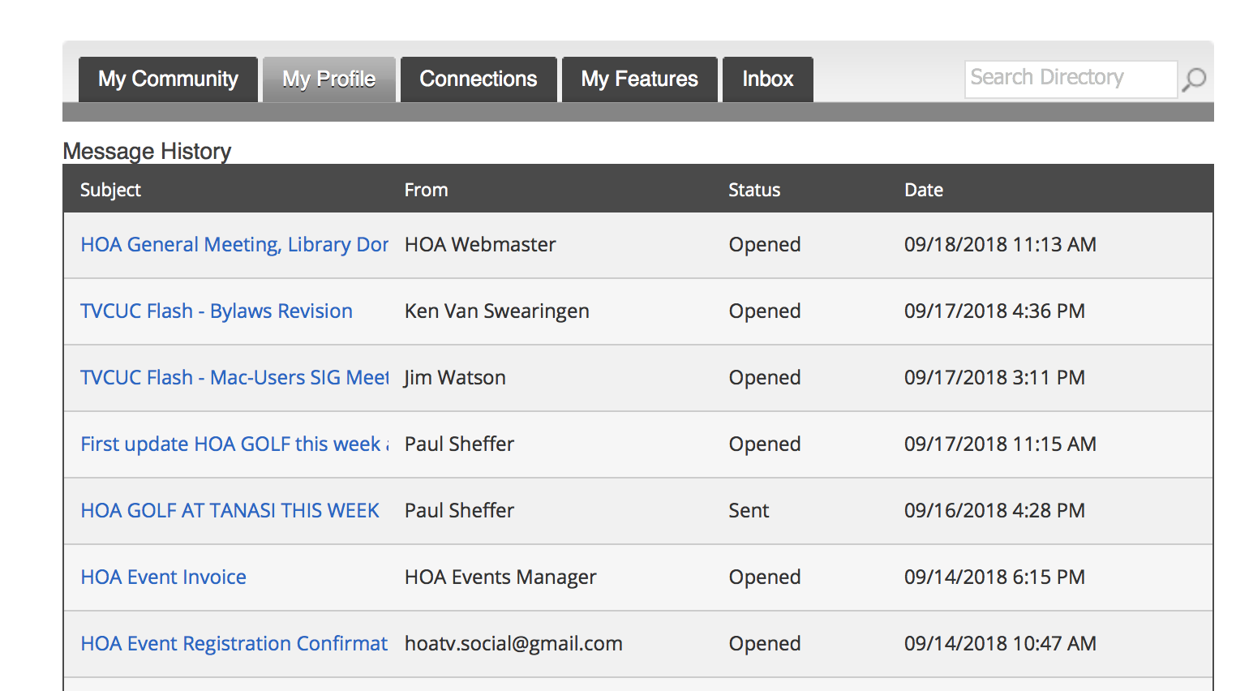This screenshot has height=691, width=1236.
Task: Click Paul Sheffer in First update row
Action: pos(459,444)
